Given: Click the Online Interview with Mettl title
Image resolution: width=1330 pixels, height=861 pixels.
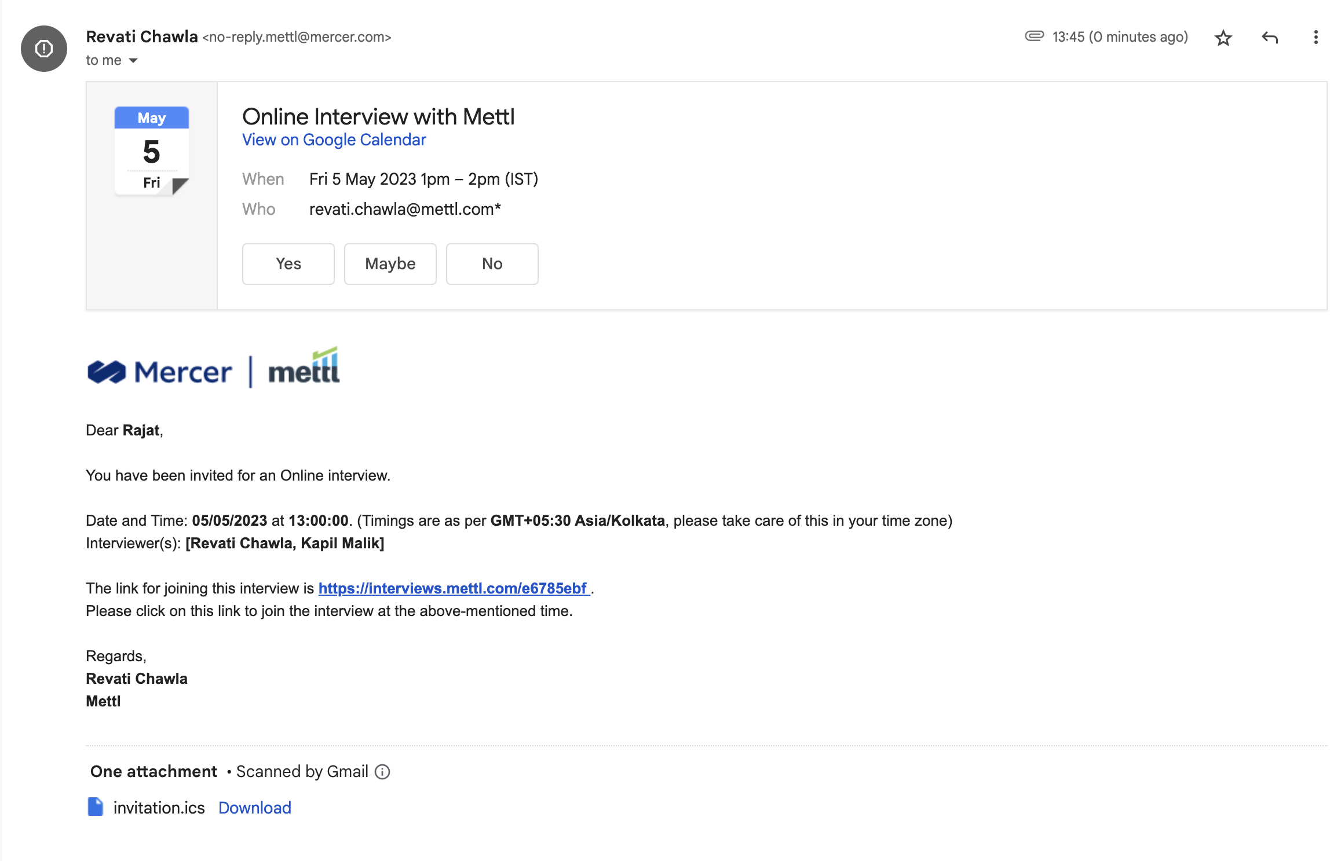Looking at the screenshot, I should coord(378,116).
